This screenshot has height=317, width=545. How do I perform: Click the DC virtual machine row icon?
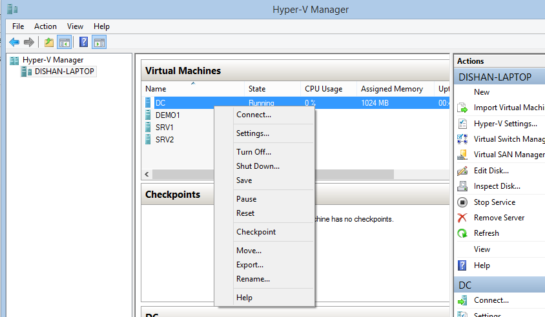pos(148,102)
